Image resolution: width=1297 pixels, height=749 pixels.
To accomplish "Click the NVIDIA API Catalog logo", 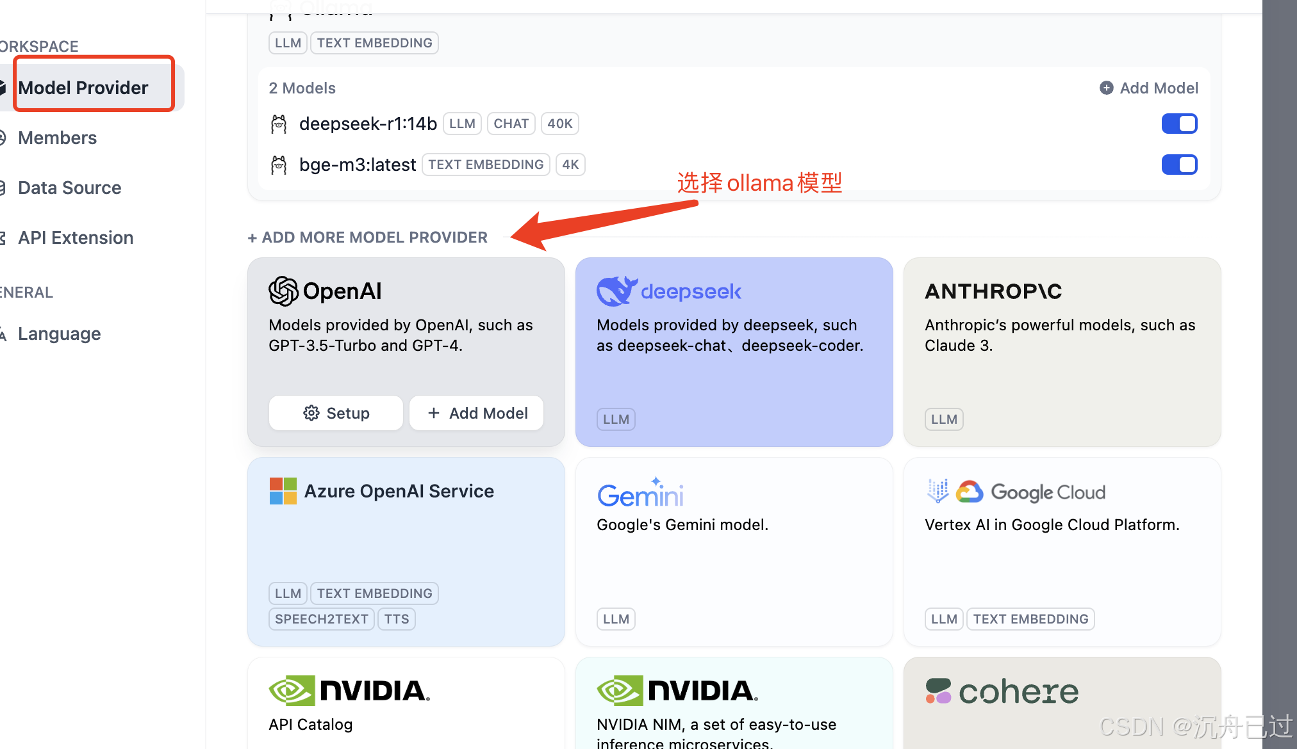I will 349,691.
